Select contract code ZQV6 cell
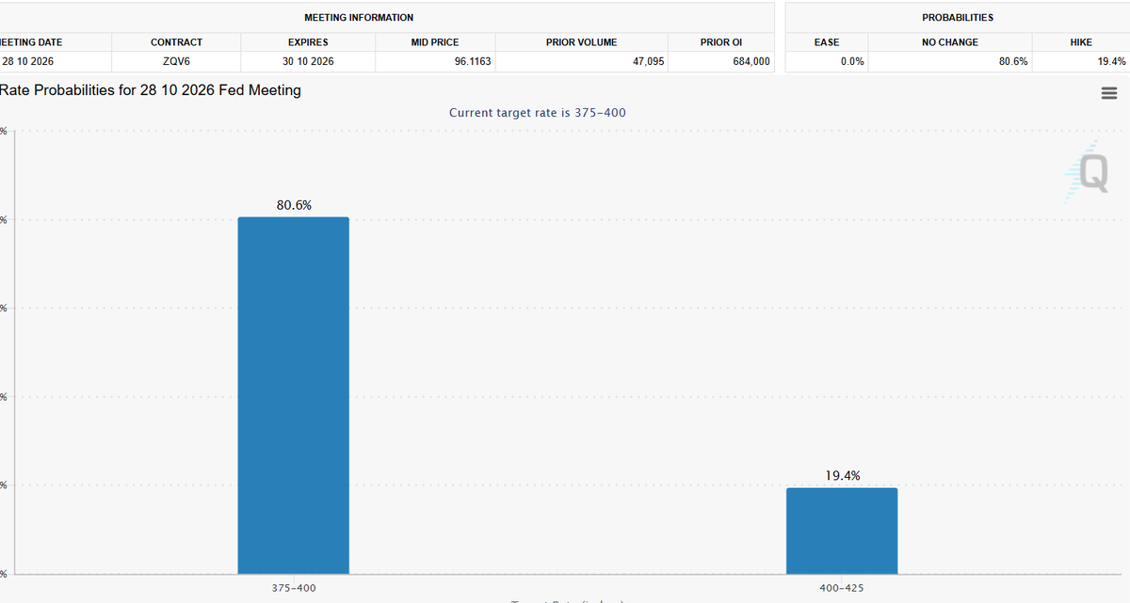The image size is (1130, 603). [176, 61]
